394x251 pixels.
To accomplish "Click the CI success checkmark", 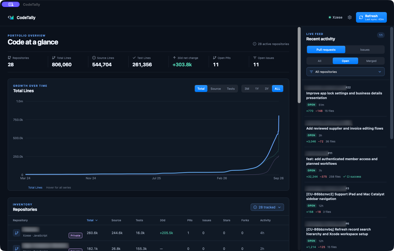I will coord(344,177).
